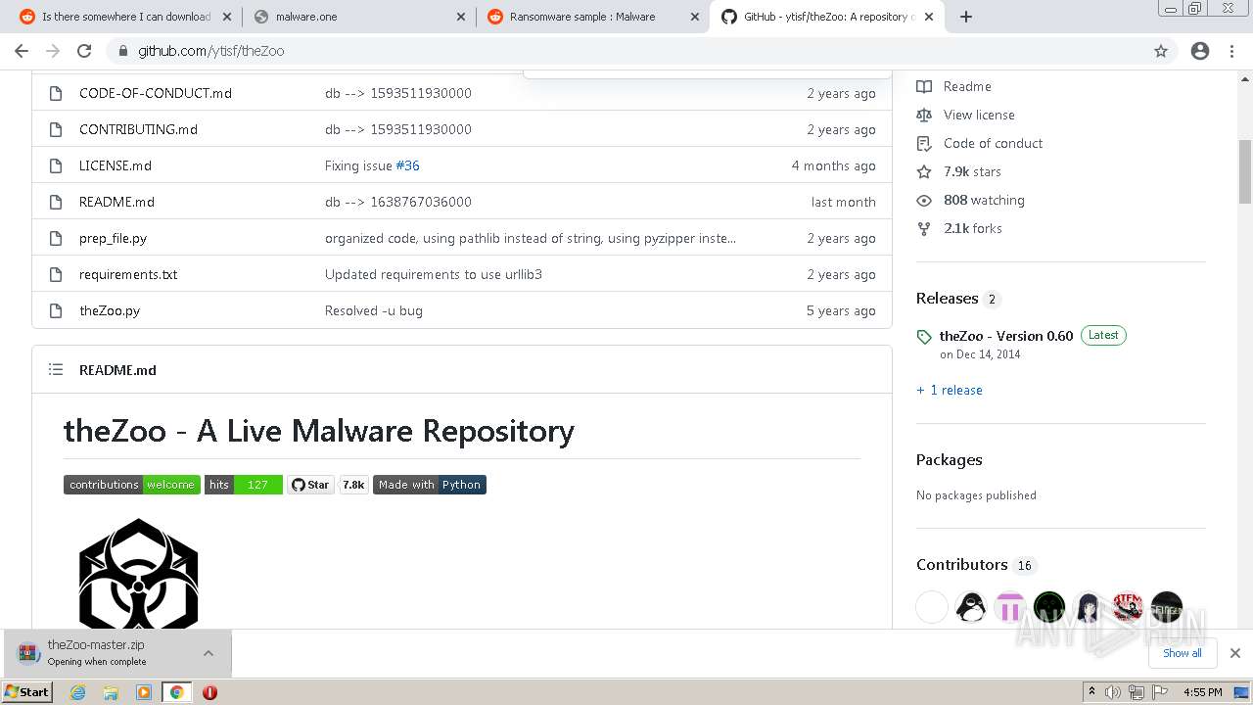Click the address bar with github.com/ytisf/theZoo
The image size is (1253, 705).
click(x=626, y=51)
